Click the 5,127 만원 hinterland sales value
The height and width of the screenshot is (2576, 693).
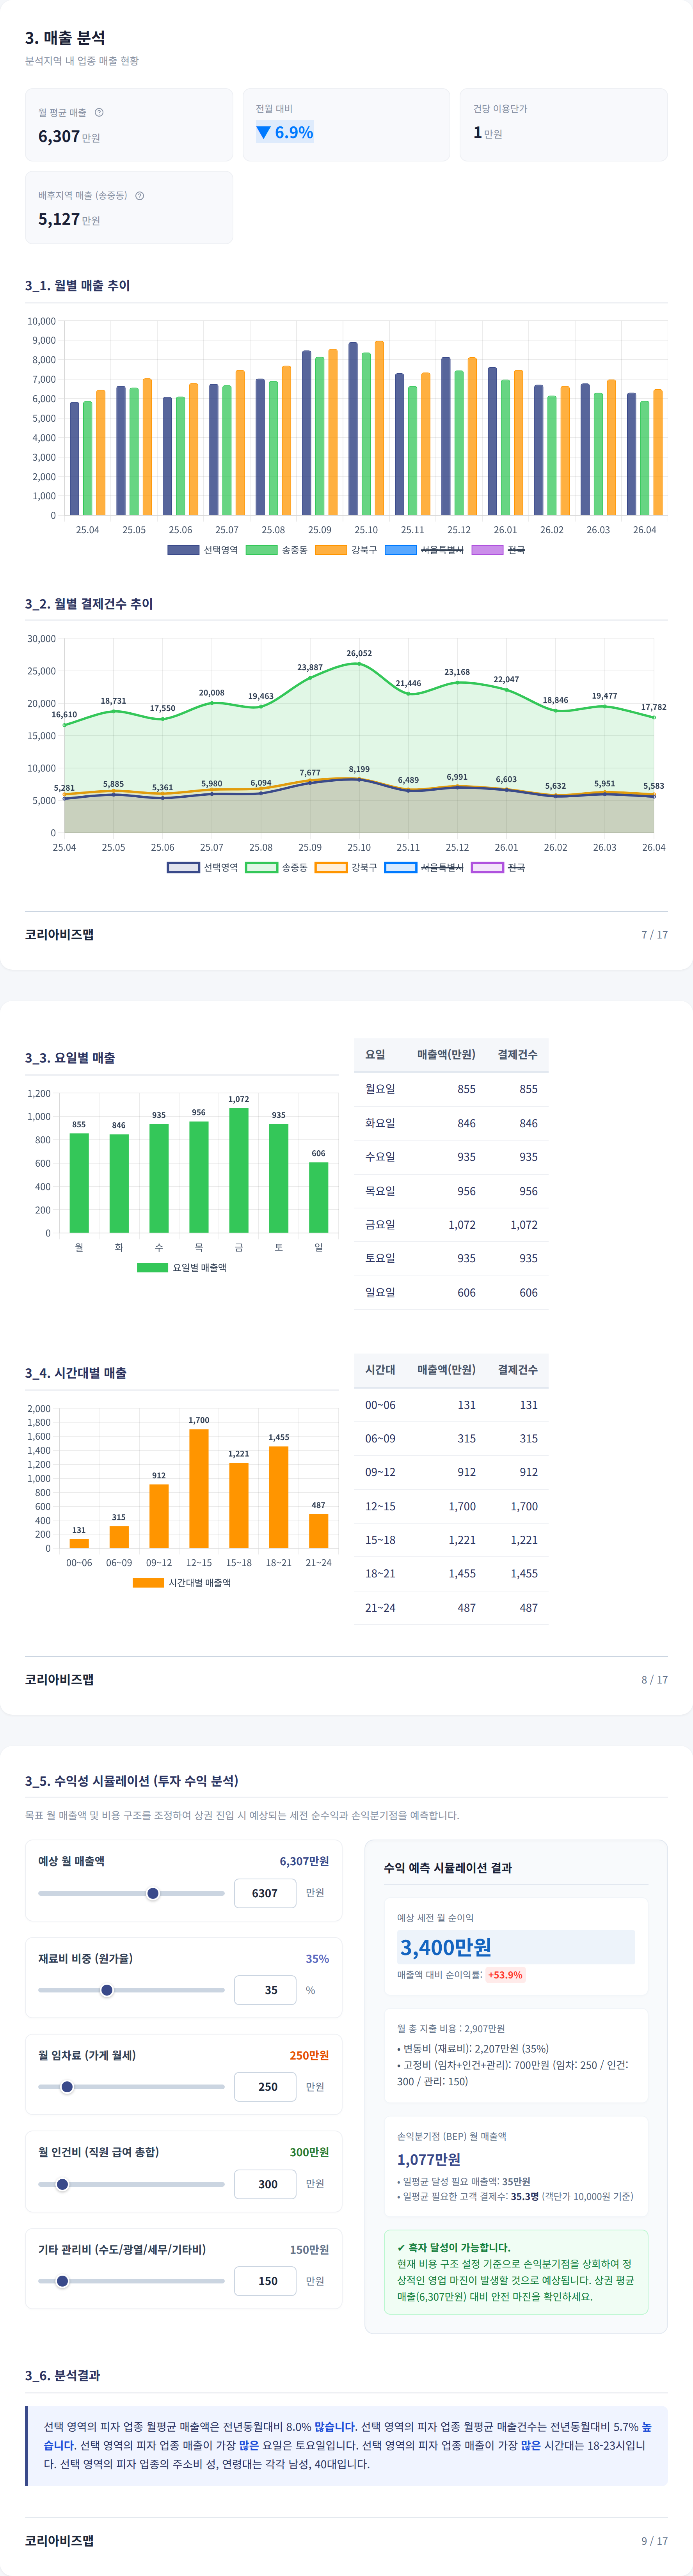coord(69,219)
